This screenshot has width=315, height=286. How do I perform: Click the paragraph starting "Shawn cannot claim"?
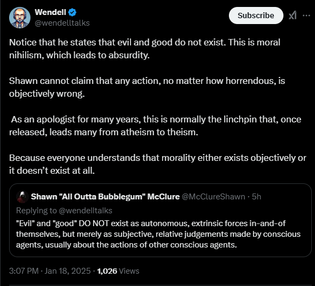pos(147,87)
